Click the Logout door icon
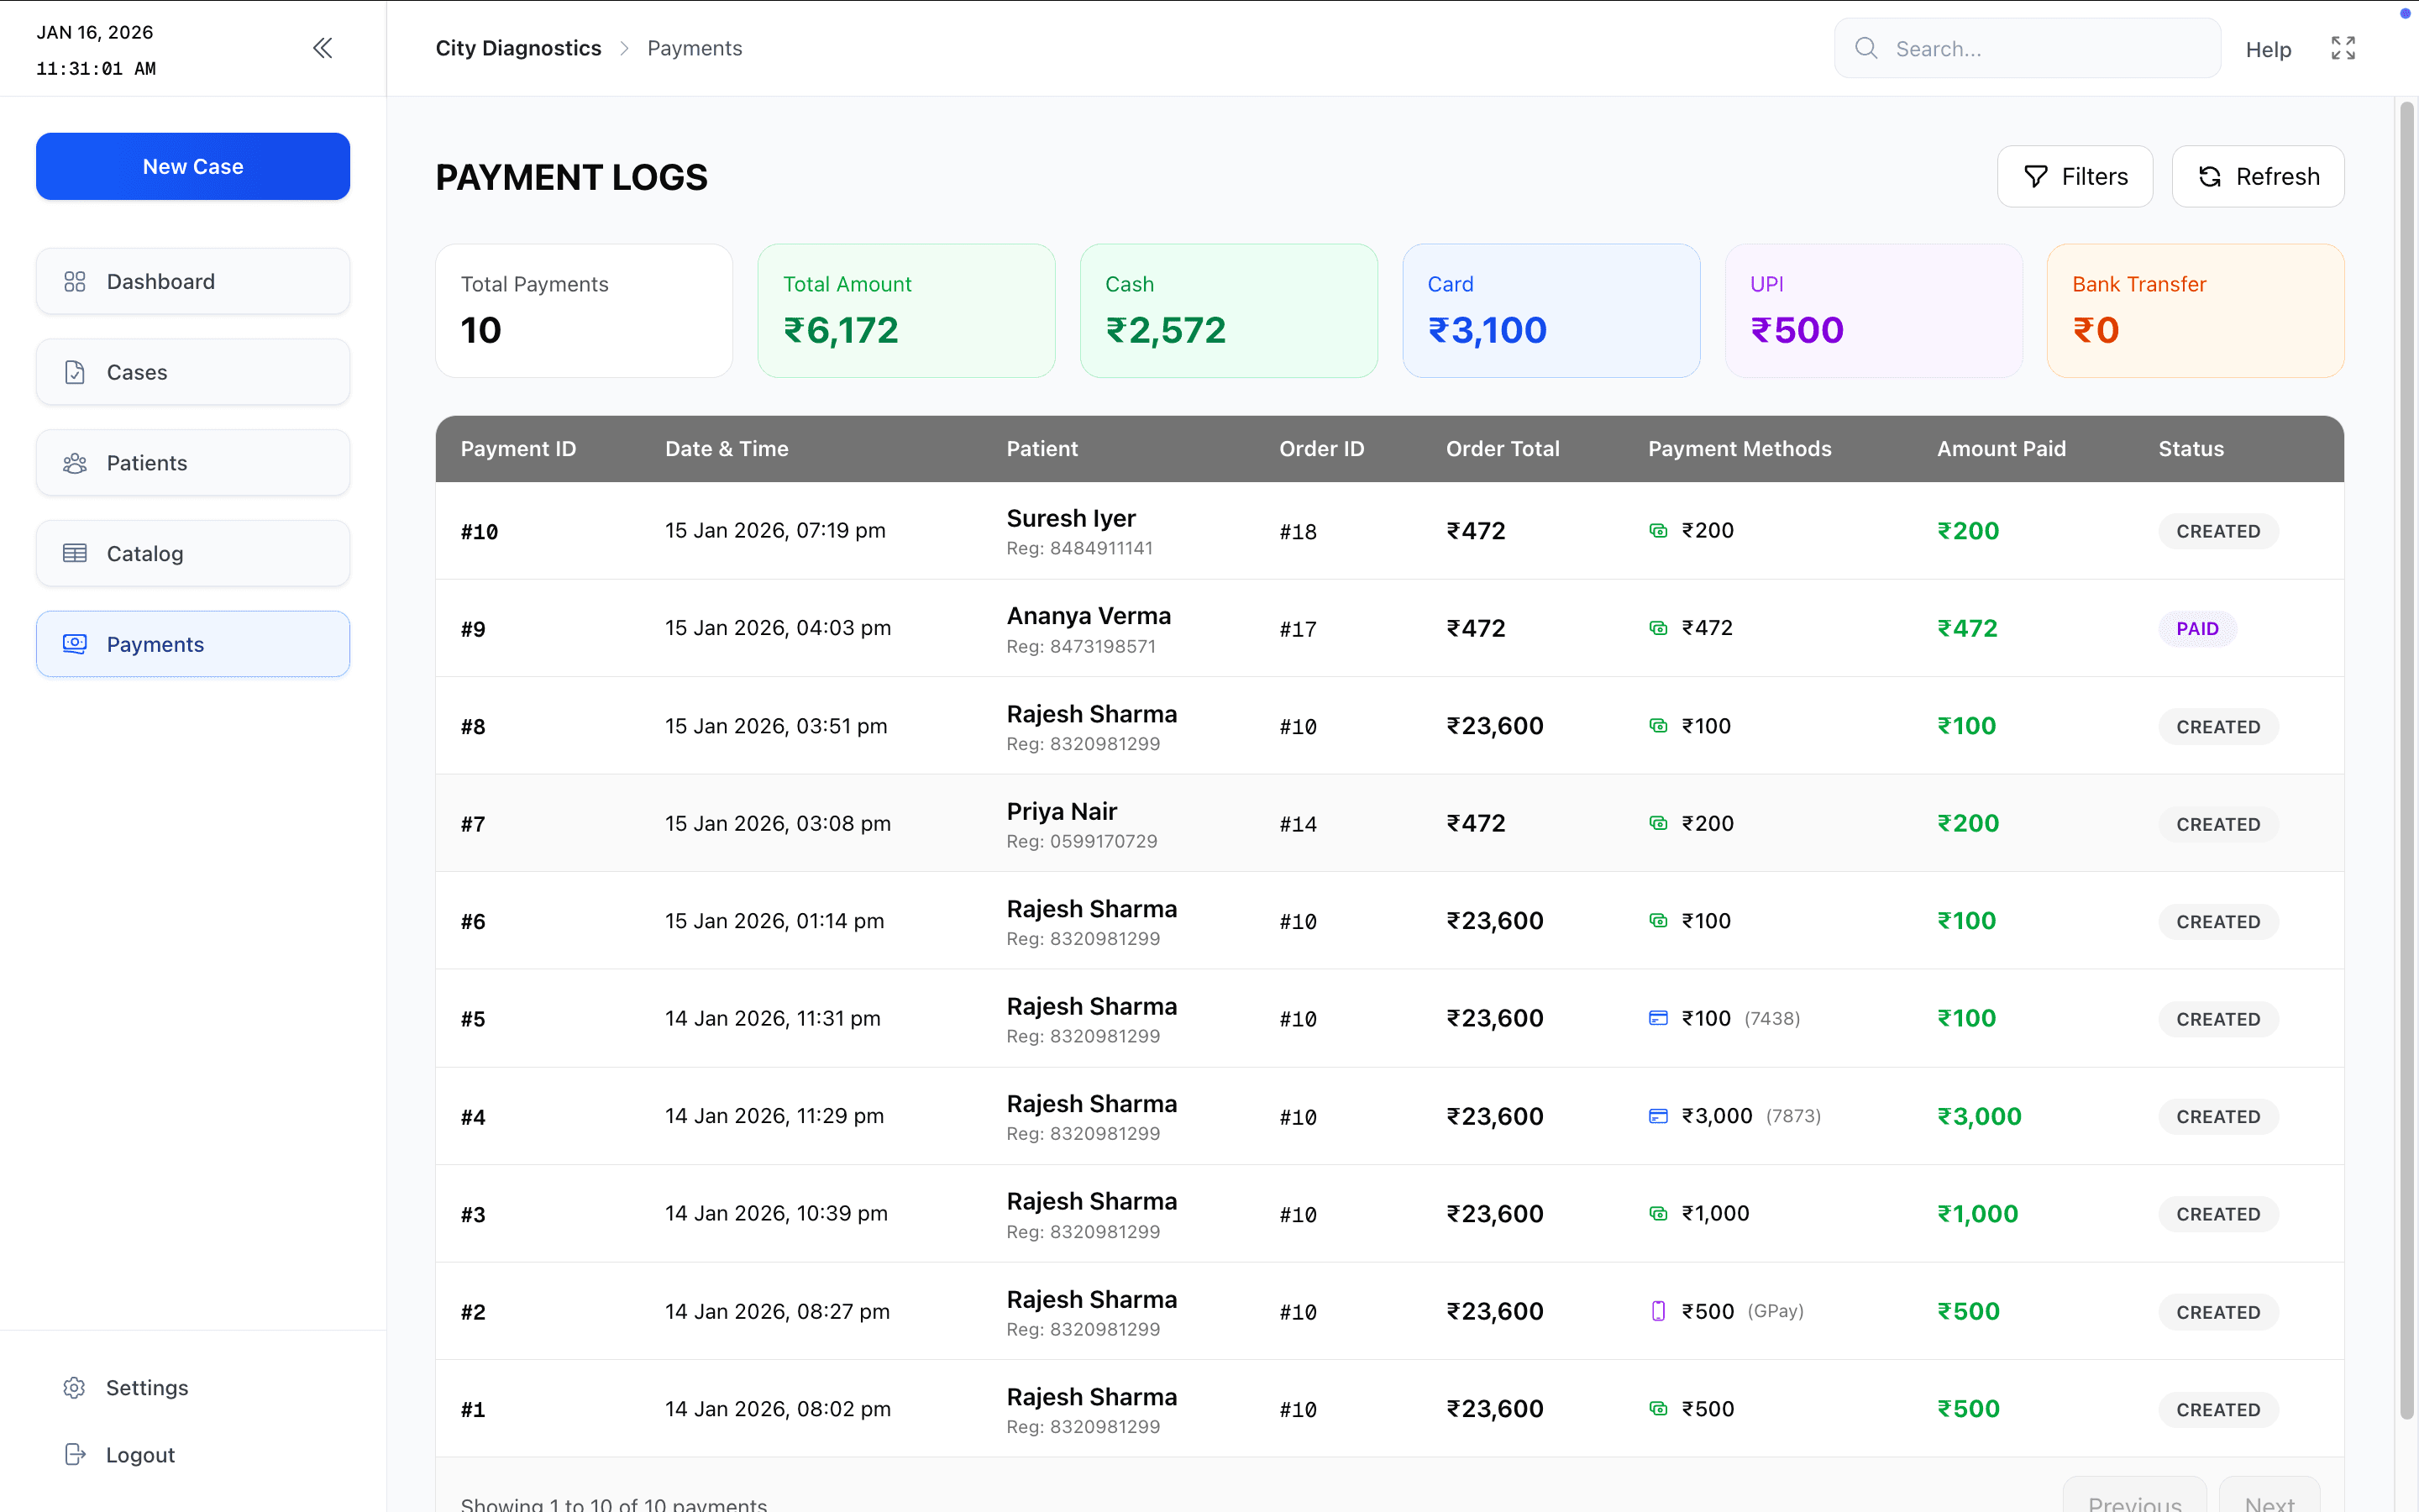The height and width of the screenshot is (1512, 2419). tap(74, 1455)
